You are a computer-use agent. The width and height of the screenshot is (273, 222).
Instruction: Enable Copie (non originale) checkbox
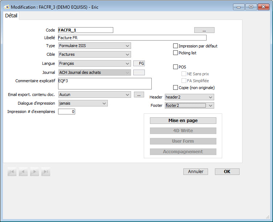pos(176,88)
